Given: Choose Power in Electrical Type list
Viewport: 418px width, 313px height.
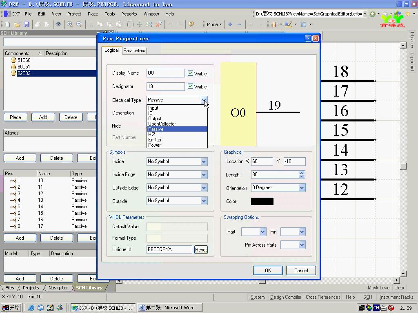Looking at the screenshot, I should coord(177,145).
